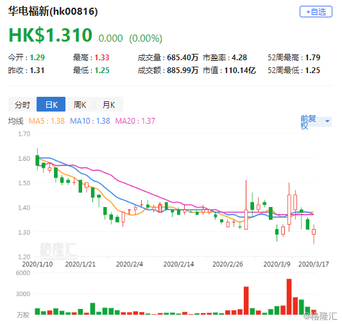Open the 月K monthly chart tab
The image size is (342, 325).
[108, 104]
